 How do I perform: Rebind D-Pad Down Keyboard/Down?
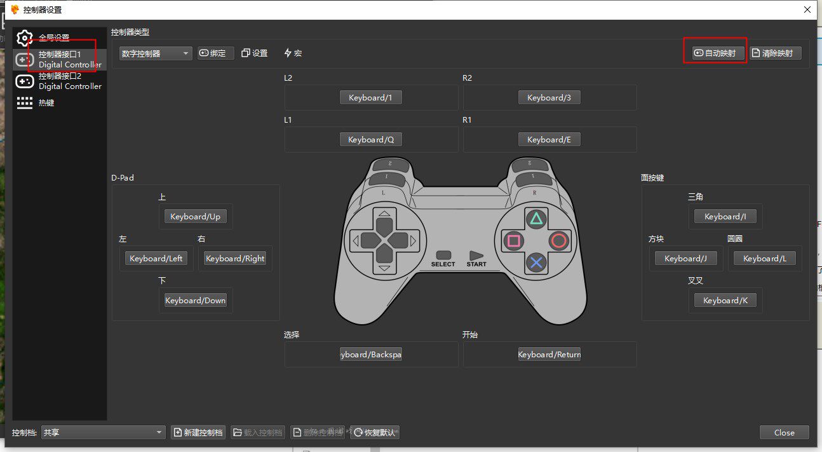point(196,301)
